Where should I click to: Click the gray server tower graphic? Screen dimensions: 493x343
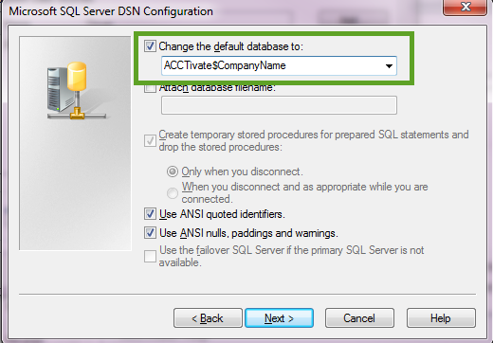click(x=57, y=89)
